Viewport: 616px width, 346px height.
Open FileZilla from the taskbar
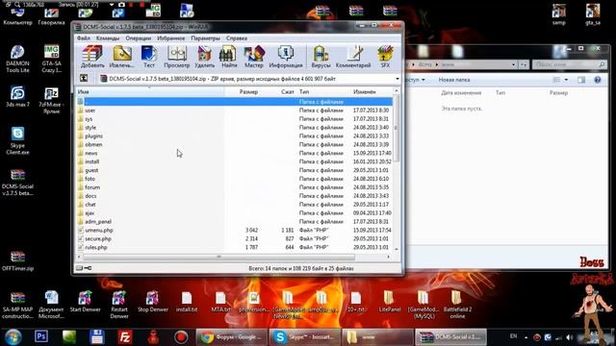tap(124, 336)
